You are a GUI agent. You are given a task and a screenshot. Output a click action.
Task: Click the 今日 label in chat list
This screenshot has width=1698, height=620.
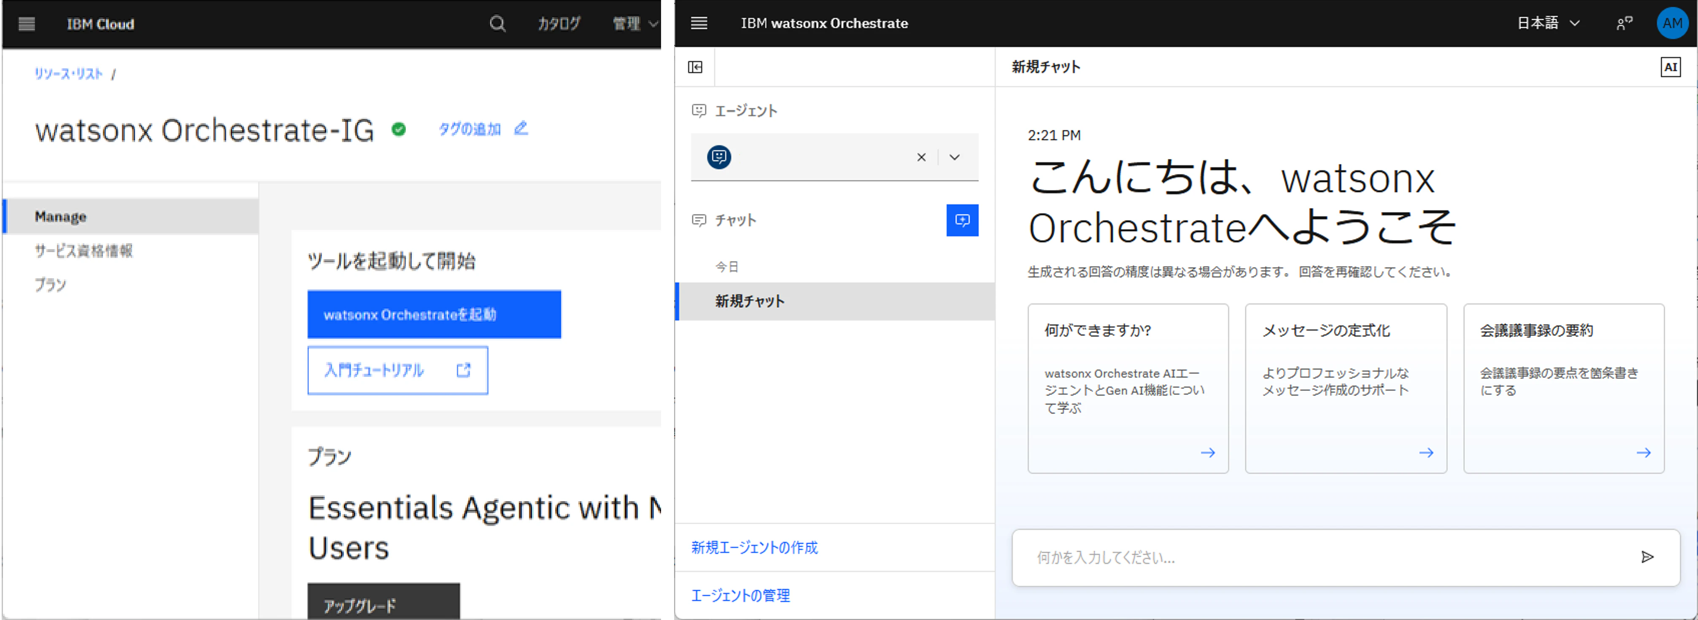point(726,267)
